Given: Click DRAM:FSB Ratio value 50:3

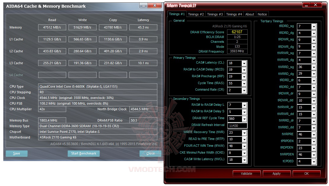Looking at the screenshot, I should pyautogui.click(x=143, y=120).
